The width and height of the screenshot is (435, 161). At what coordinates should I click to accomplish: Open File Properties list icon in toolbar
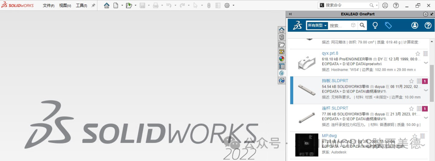(218, 5)
